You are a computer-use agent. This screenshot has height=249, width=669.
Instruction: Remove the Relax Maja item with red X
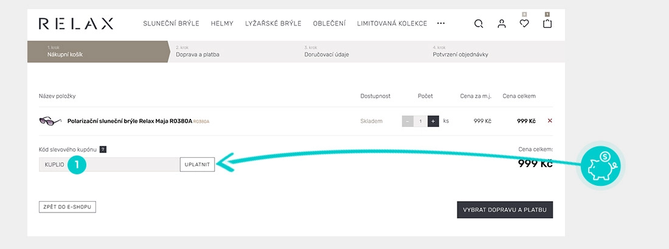tap(550, 121)
